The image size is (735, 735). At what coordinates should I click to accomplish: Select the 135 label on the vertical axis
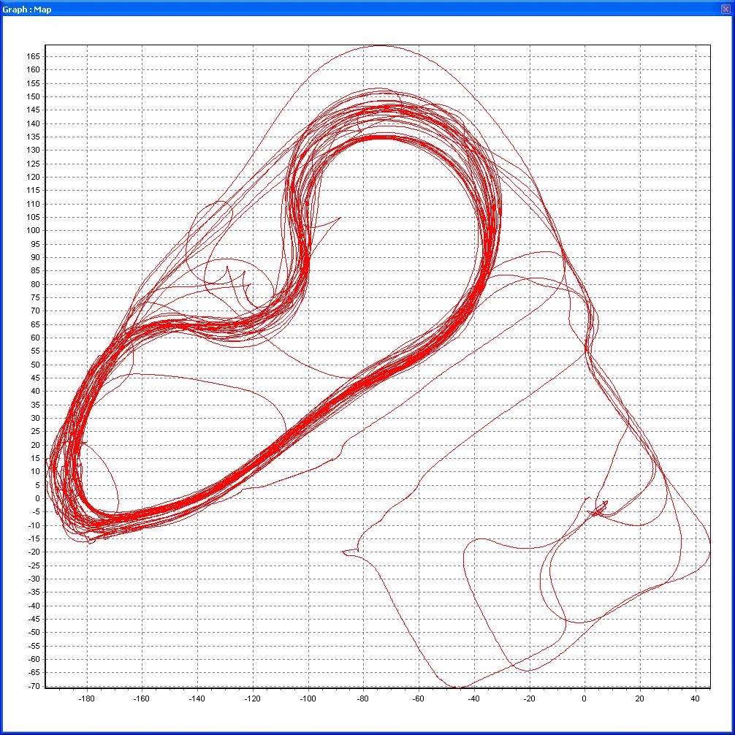click(x=34, y=137)
